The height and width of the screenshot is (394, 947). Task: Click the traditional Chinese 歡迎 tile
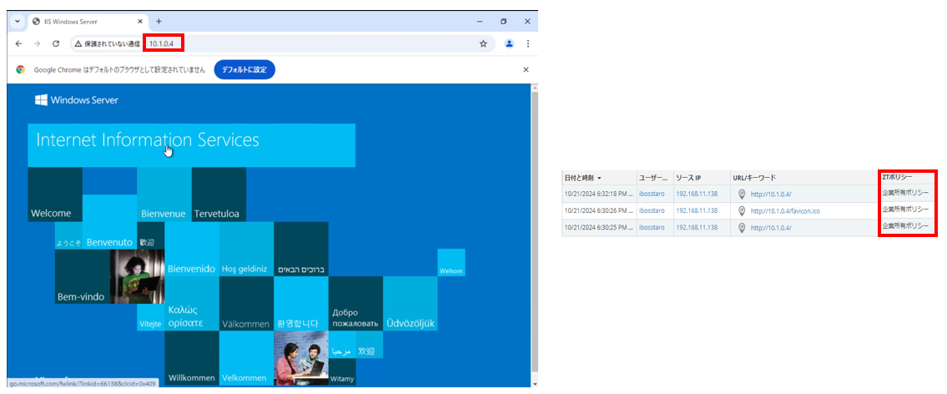pyautogui.click(x=150, y=235)
